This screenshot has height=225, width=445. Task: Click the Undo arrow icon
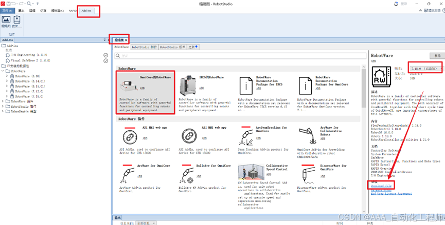[13, 4]
